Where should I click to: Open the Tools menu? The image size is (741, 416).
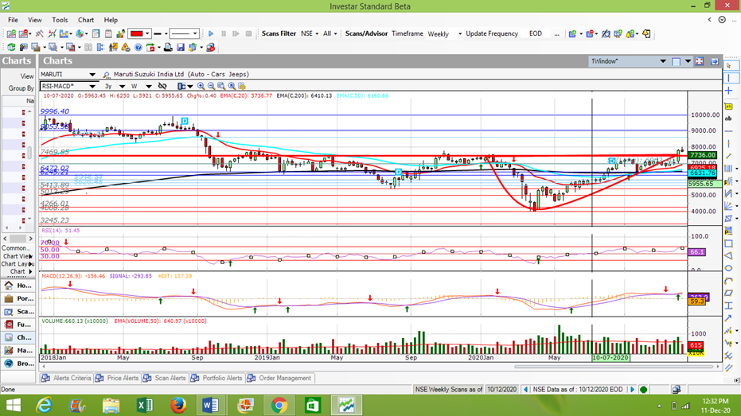click(60, 20)
